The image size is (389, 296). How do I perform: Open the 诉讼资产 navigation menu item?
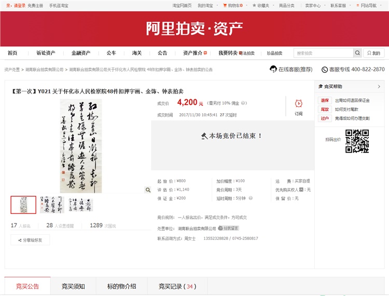[46, 53]
